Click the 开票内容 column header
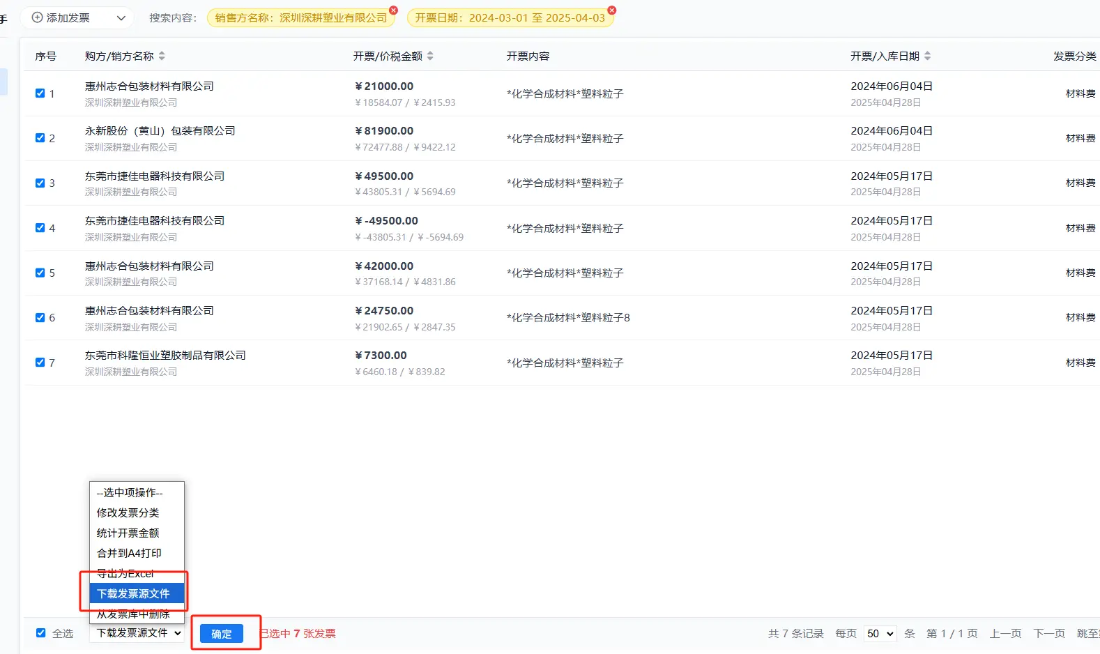The height and width of the screenshot is (654, 1100). coord(528,56)
